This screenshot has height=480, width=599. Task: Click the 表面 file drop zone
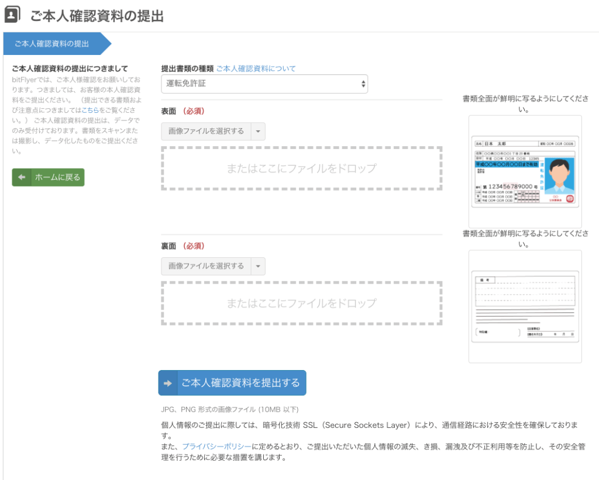301,168
